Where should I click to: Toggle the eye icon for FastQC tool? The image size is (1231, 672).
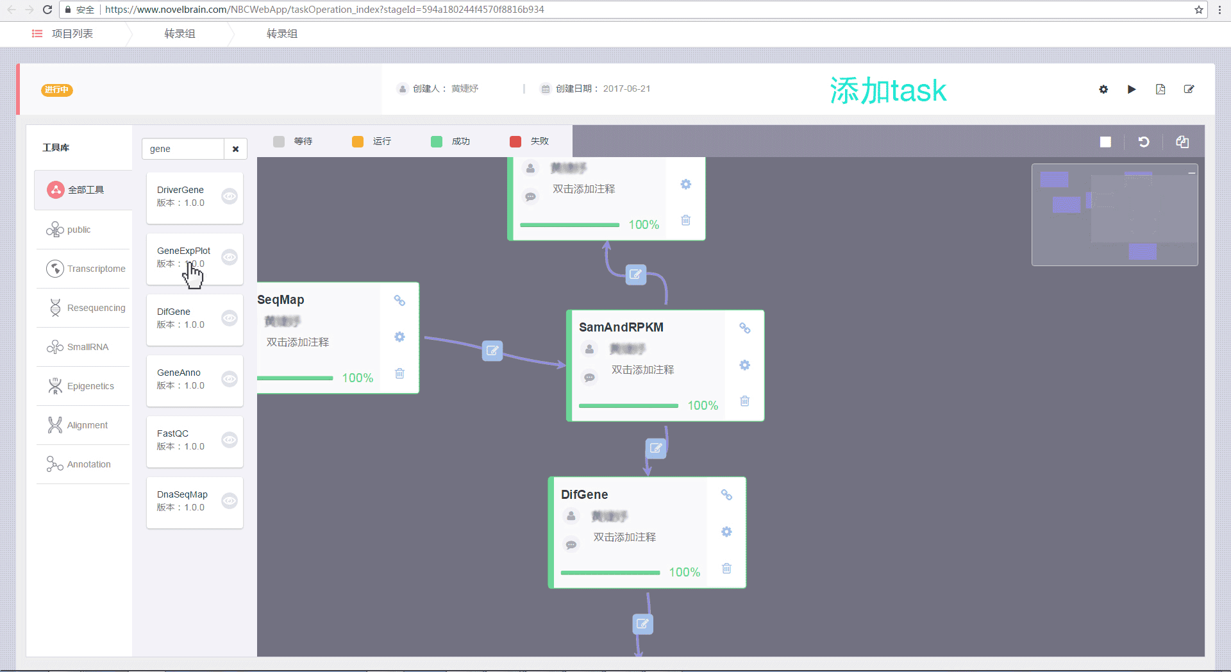tap(230, 440)
